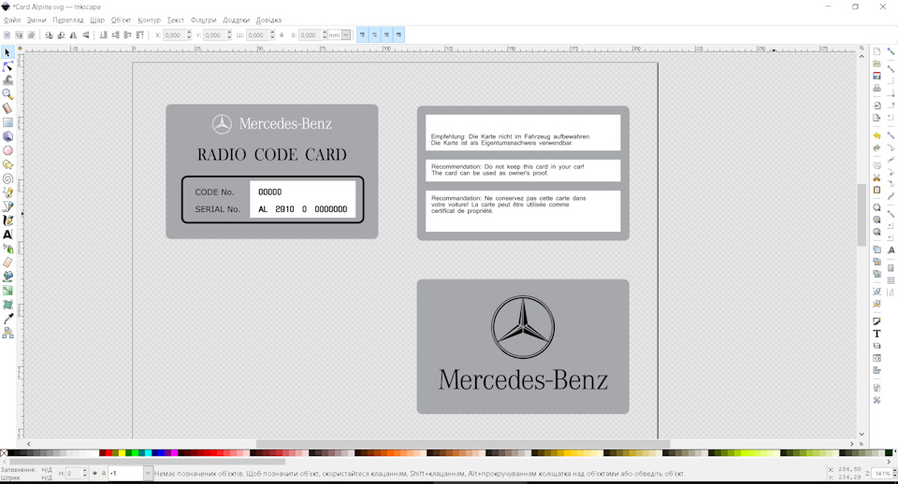Select the Tweak tool
The image size is (898, 484).
pyautogui.click(x=7, y=80)
